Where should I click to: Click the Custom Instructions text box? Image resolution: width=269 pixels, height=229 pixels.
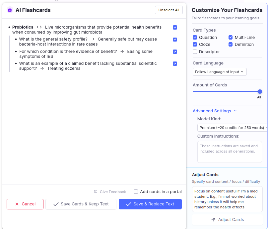[x=230, y=152]
